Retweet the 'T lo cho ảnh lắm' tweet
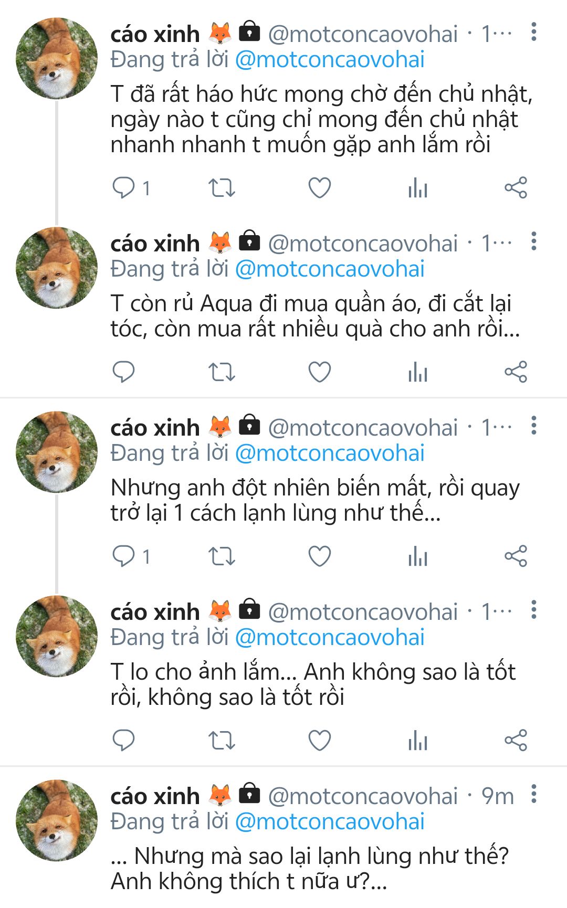This screenshot has height=908, width=567. tap(222, 741)
